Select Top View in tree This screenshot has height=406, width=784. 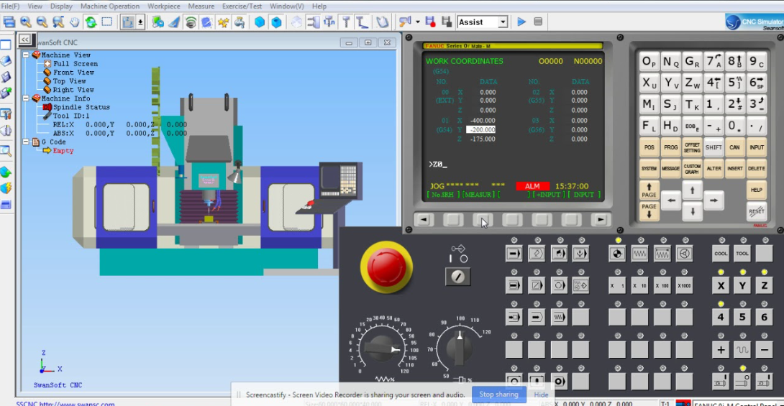pos(70,81)
